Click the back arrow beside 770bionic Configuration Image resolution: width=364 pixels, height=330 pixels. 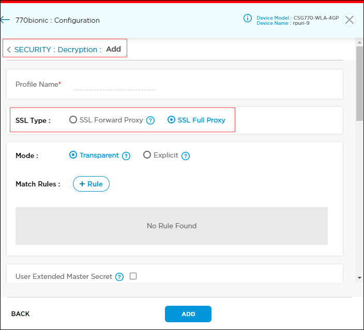click(5, 20)
